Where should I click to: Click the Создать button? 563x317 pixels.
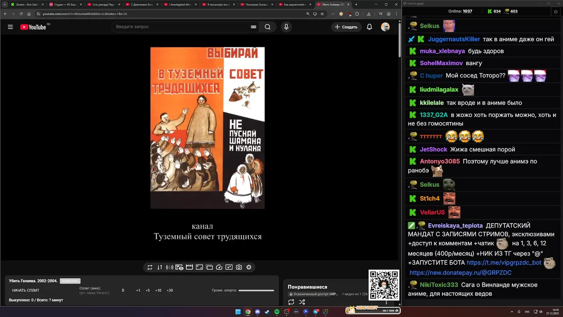click(x=346, y=27)
